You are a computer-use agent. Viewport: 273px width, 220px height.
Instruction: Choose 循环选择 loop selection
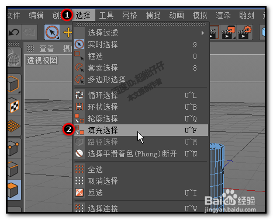[141, 95]
